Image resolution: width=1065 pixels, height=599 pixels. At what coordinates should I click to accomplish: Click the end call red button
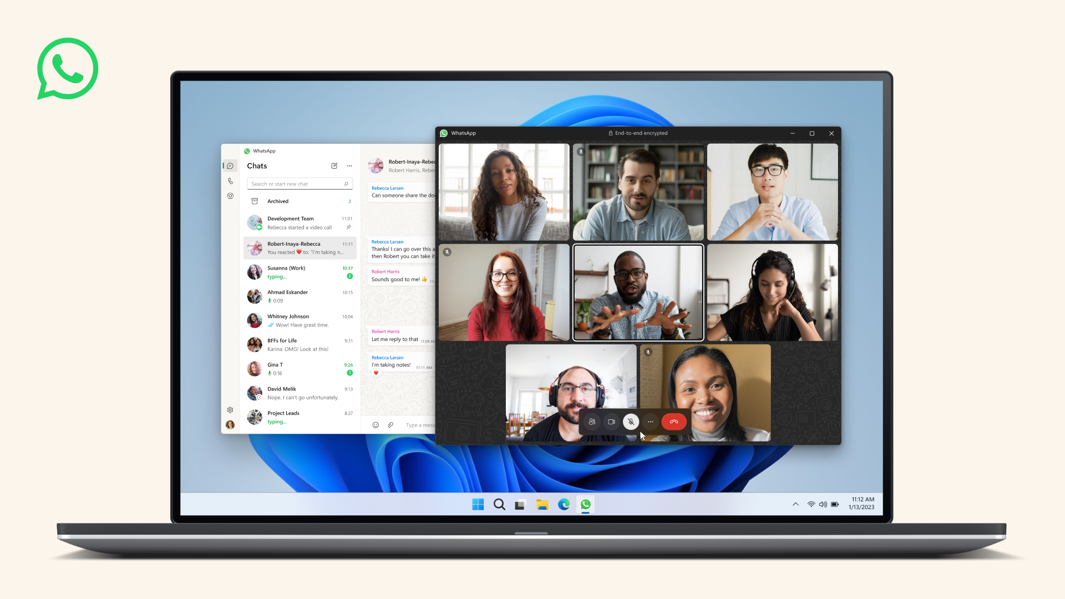click(x=674, y=422)
